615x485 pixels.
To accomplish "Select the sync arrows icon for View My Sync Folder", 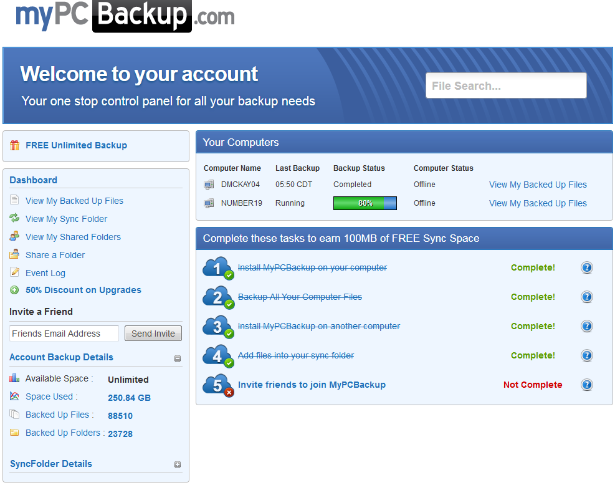I will 14,219.
